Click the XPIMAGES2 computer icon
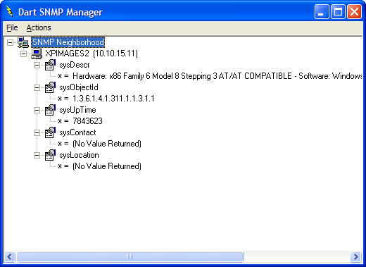Image resolution: width=366 pixels, height=267 pixels. pyautogui.click(x=37, y=54)
